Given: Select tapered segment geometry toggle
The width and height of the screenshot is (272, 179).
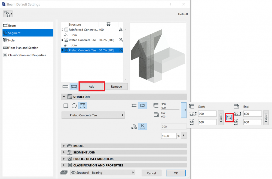Looking at the screenshot, I should coord(142,106).
